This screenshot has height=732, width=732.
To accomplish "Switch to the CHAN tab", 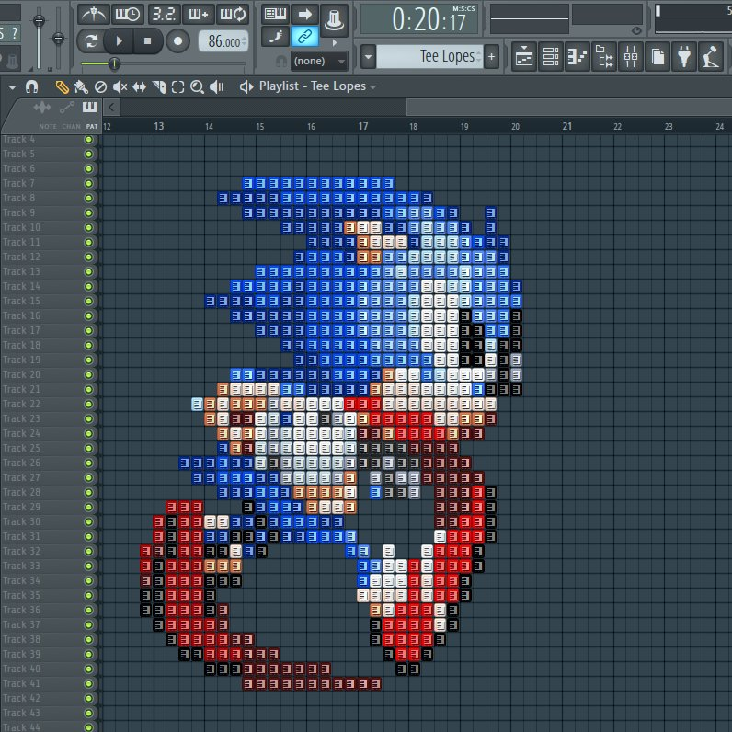I will click(x=71, y=127).
